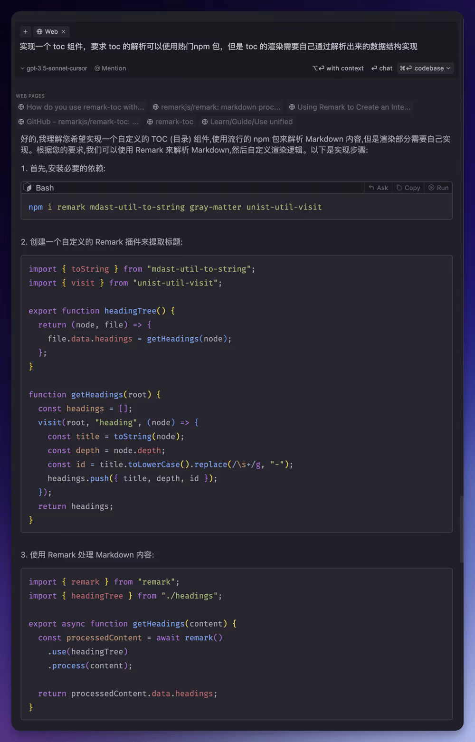Open the 'Learn/Guide/Use unified' web page

[x=247, y=122]
